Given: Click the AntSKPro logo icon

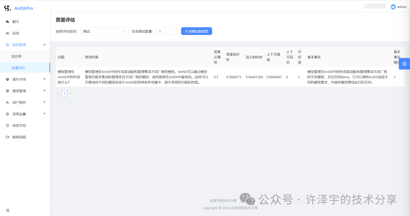Looking at the screenshot, I should [x=7, y=8].
